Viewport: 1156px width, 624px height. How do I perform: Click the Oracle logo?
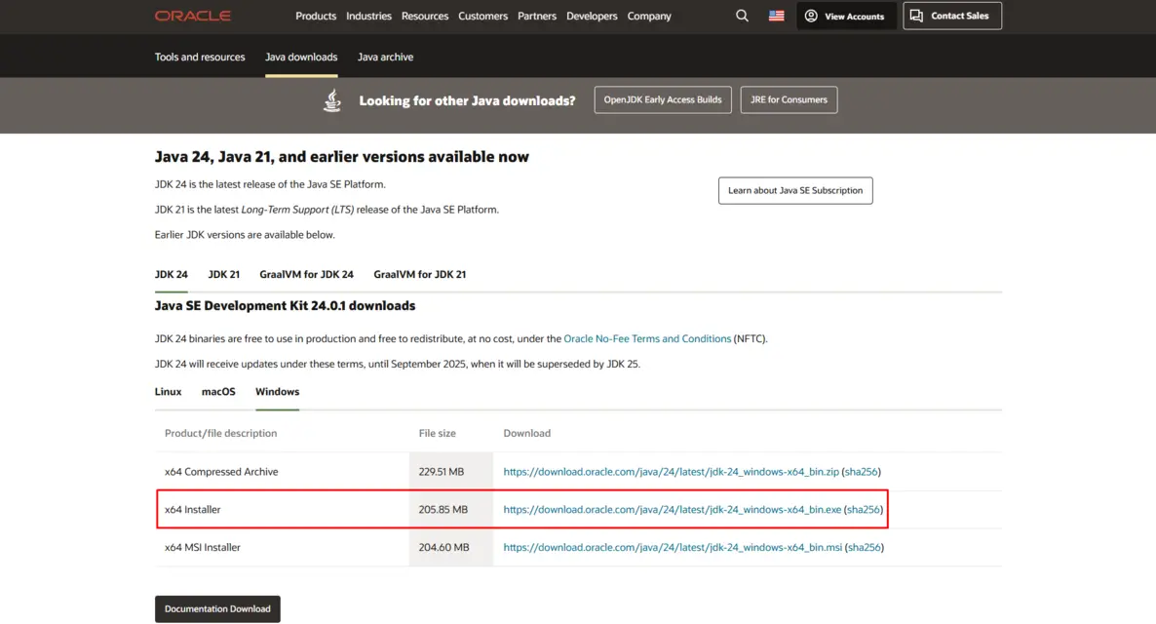coord(192,16)
